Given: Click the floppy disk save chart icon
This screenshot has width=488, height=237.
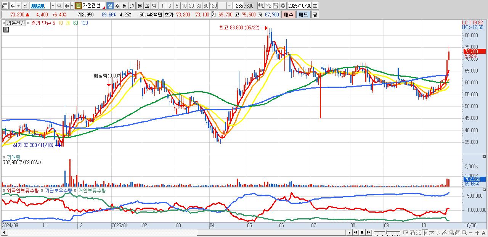Looking at the screenshot, I should pos(276,6).
